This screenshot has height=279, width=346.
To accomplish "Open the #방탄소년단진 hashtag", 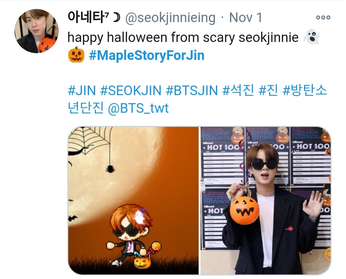I will pyautogui.click(x=305, y=90).
